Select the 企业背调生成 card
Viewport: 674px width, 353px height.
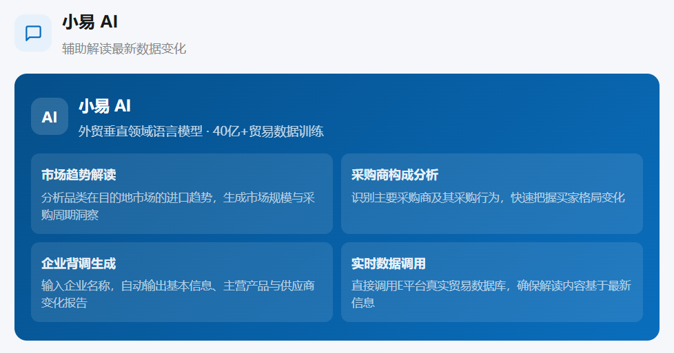tap(182, 282)
